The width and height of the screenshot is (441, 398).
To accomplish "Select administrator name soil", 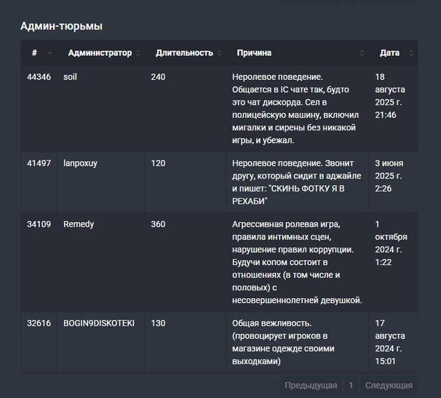I will (x=70, y=77).
